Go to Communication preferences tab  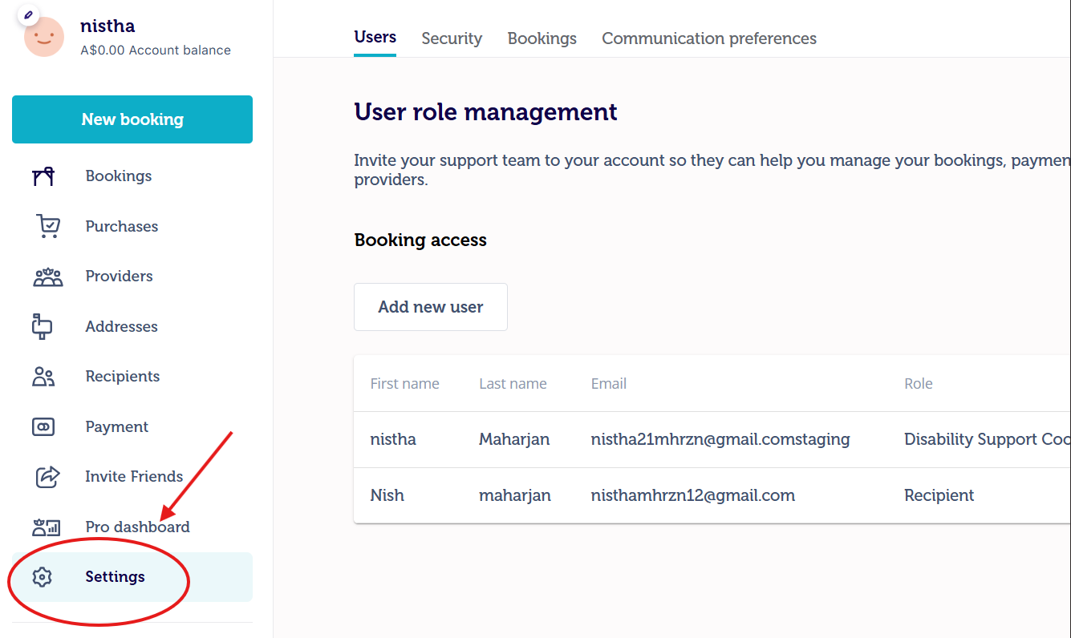tap(709, 38)
